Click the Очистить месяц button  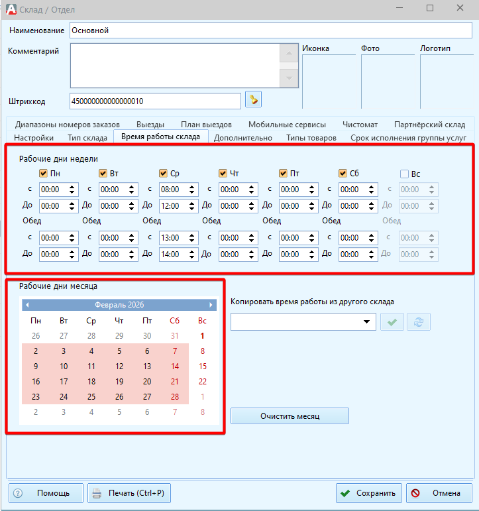tap(290, 416)
